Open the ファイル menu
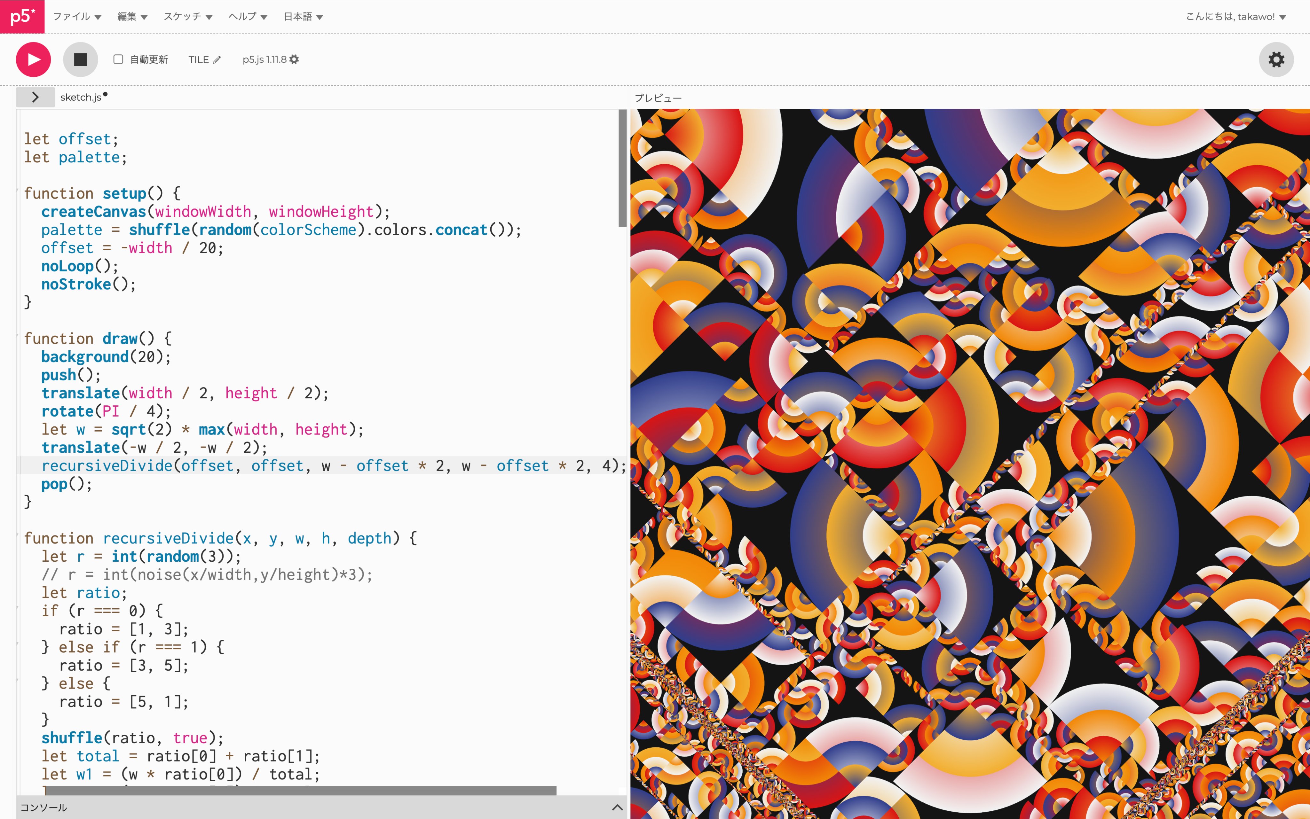The width and height of the screenshot is (1310, 819). pos(76,17)
